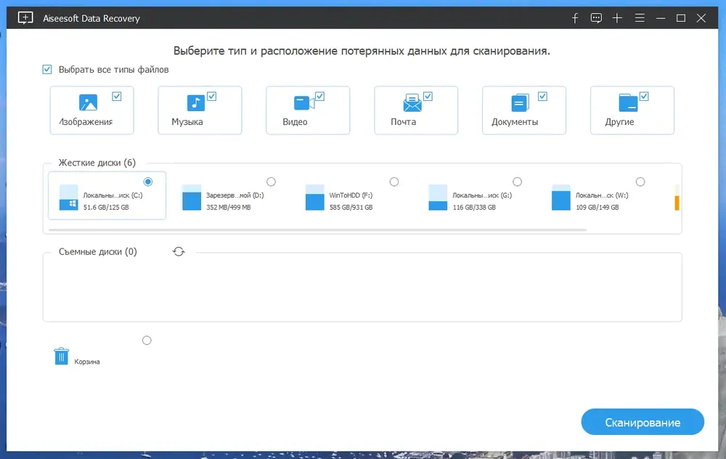The width and height of the screenshot is (726, 459).
Task: Click the Видео camera icon
Action: (x=304, y=102)
